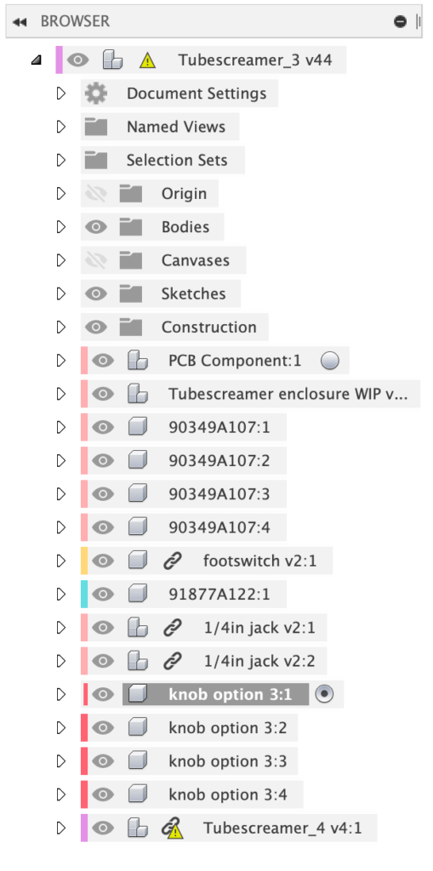Click the assembly icon of PCB Component:1

137,361
